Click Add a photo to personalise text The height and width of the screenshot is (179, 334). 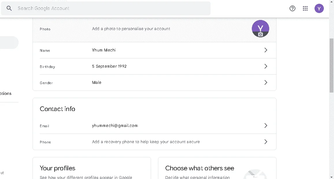(x=131, y=29)
